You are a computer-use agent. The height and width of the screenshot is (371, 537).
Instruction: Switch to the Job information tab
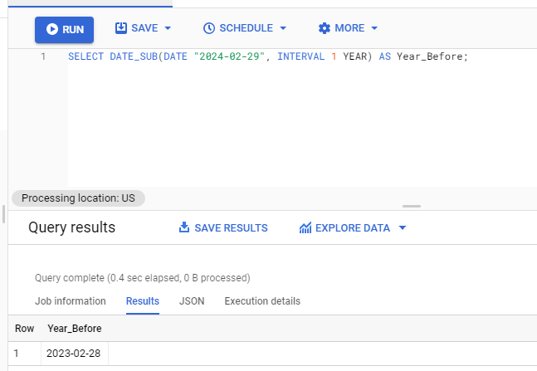[71, 301]
